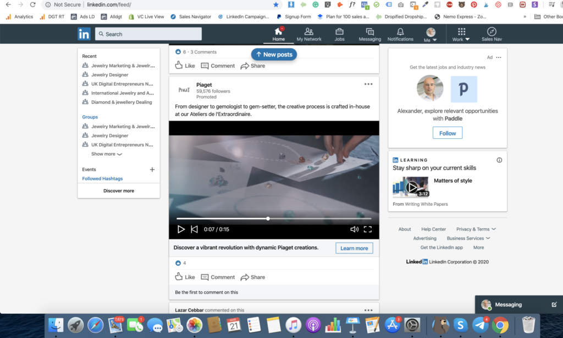Click the LinkedIn logo icon
The height and width of the screenshot is (338, 563).
point(84,34)
